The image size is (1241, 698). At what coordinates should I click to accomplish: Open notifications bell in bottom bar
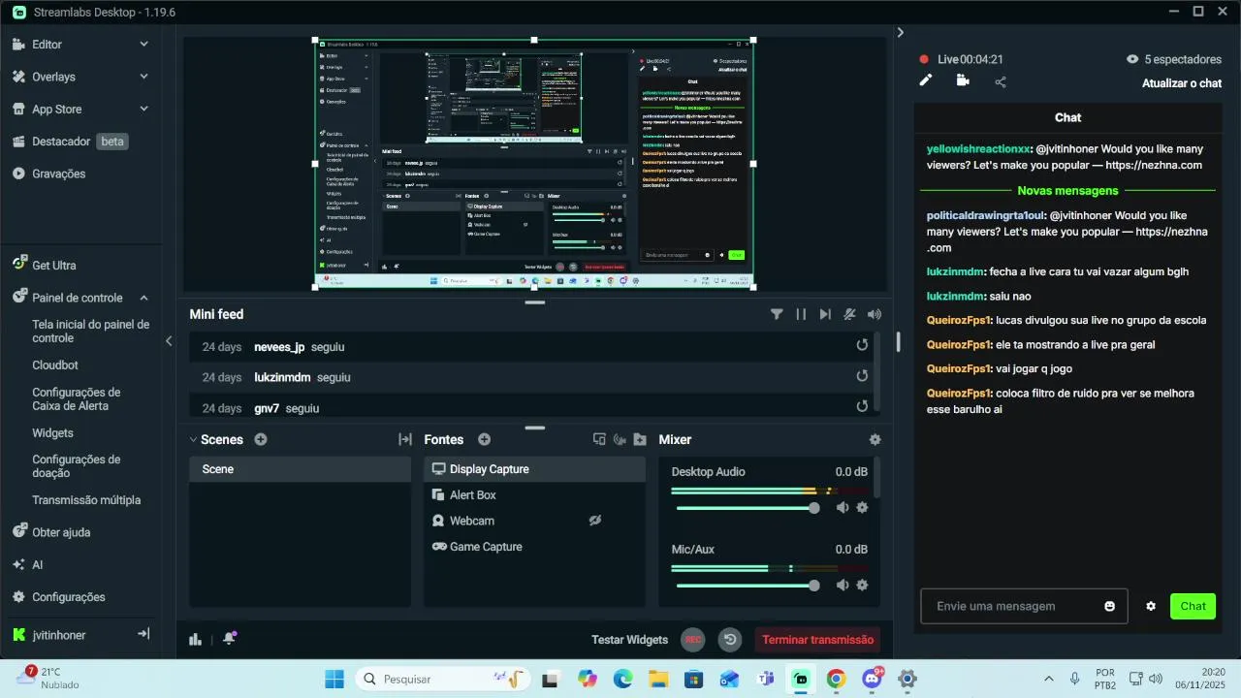click(230, 638)
